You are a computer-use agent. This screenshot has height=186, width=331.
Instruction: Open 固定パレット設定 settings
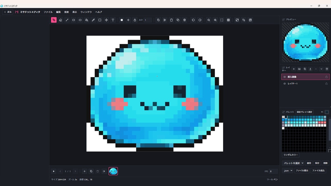pos(304,112)
